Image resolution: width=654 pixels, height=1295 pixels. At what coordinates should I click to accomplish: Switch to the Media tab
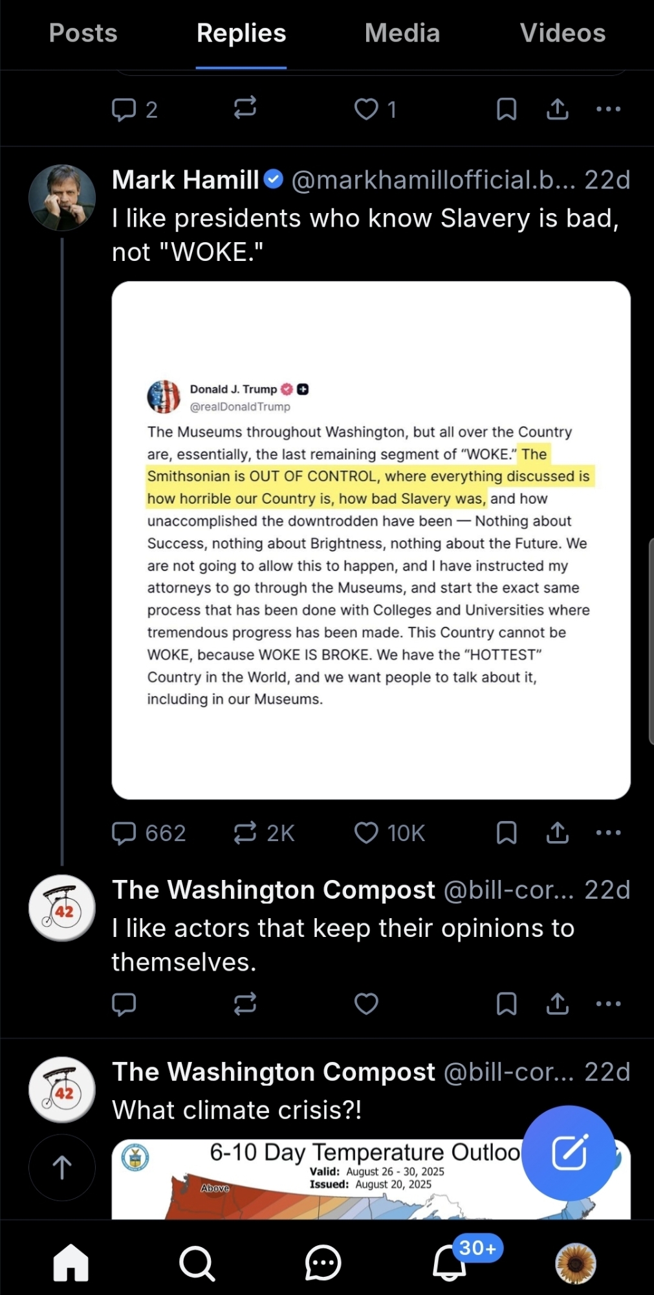[402, 33]
